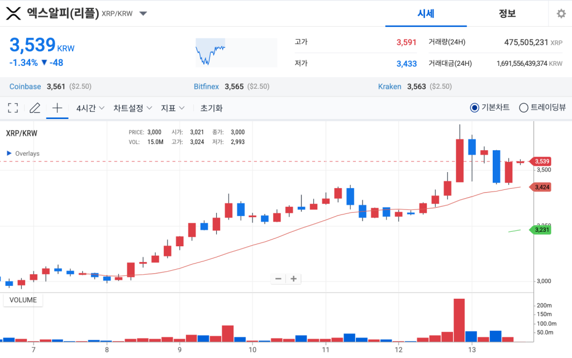Toggle fullscreen chart icon
Viewport: 572px width, 358px height.
tap(13, 108)
